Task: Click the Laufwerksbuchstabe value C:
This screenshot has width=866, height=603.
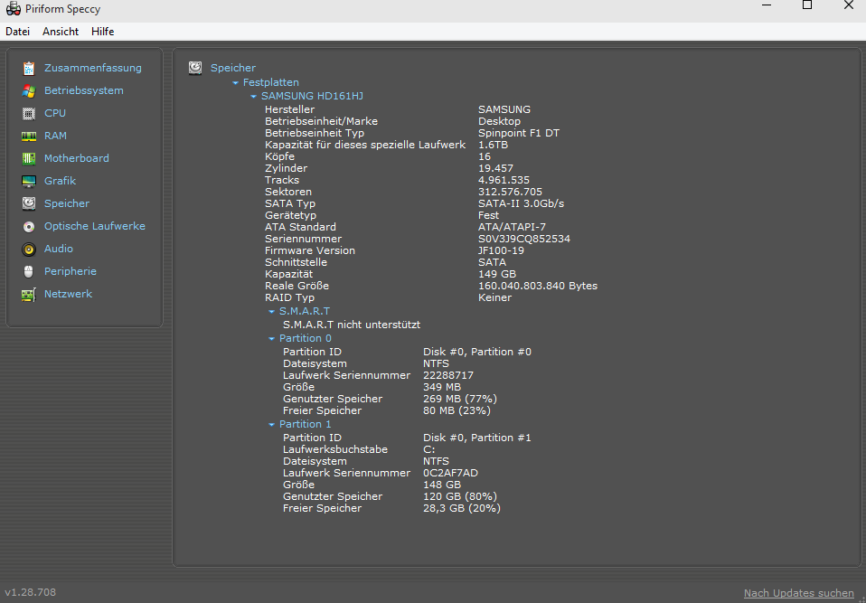Action: click(x=428, y=449)
